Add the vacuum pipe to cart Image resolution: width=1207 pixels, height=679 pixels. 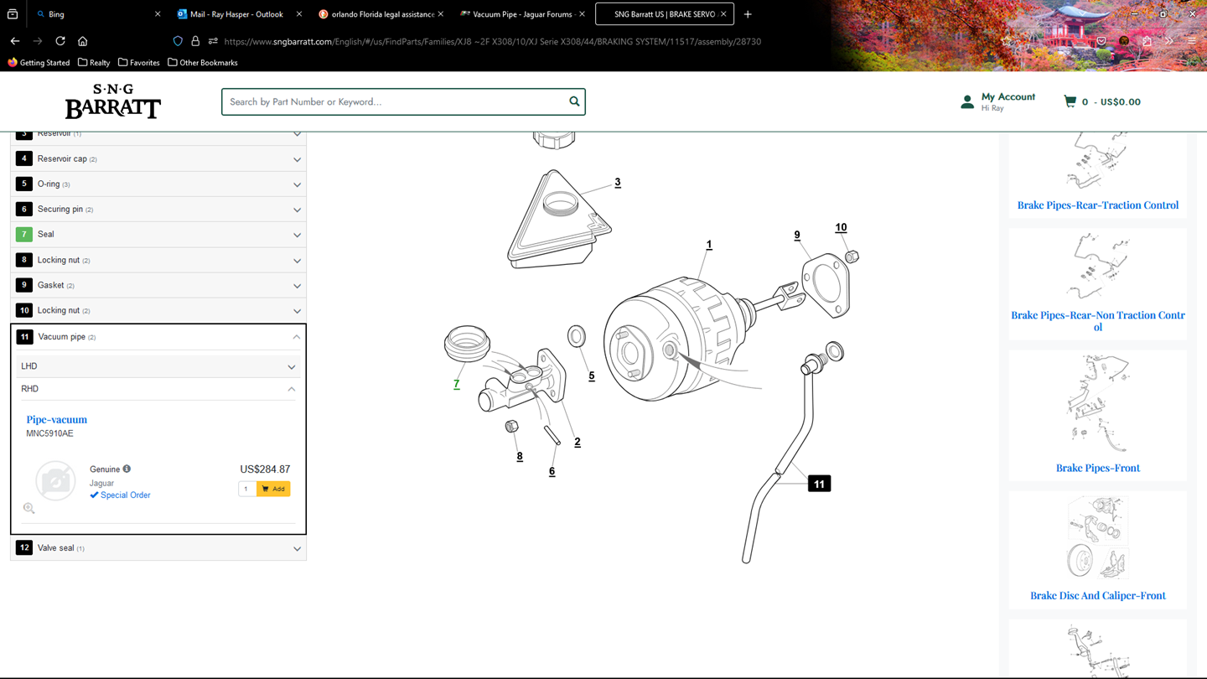coord(273,489)
